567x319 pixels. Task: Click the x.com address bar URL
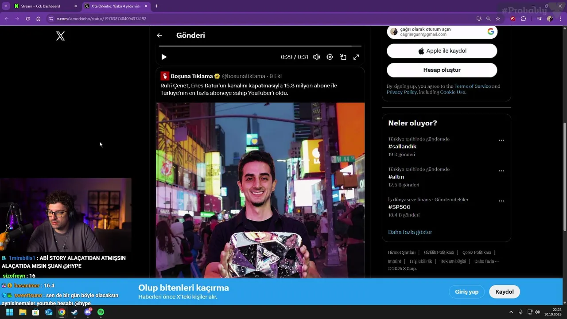coord(101,19)
